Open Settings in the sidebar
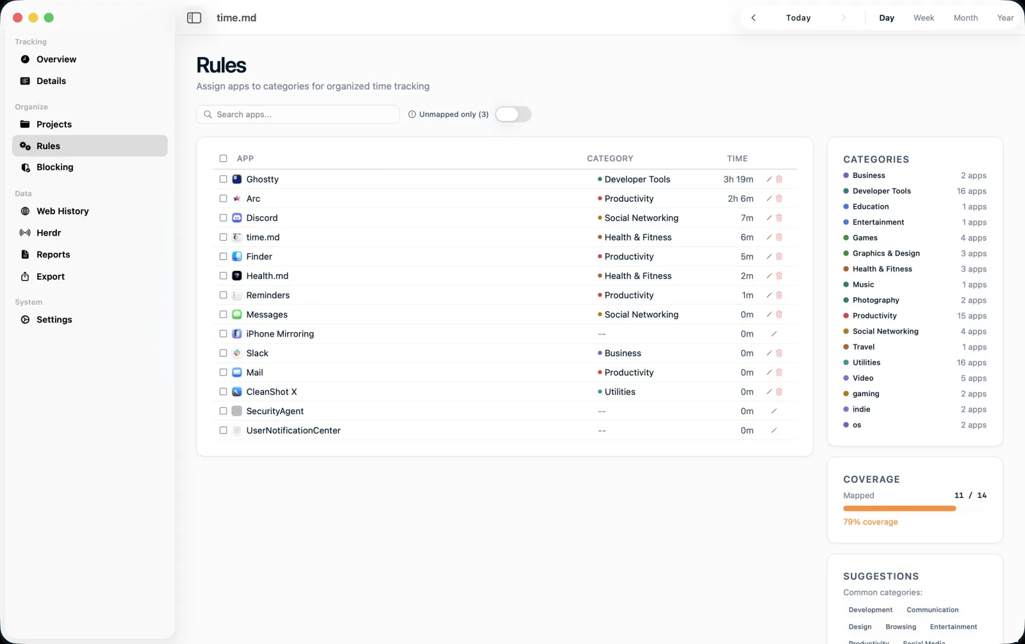 [90, 319]
